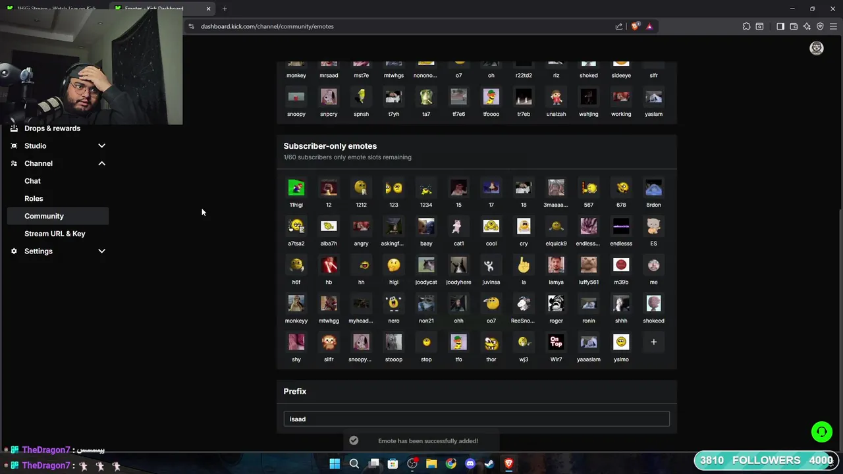Open the Community page
This screenshot has width=843, height=474.
coord(58,216)
